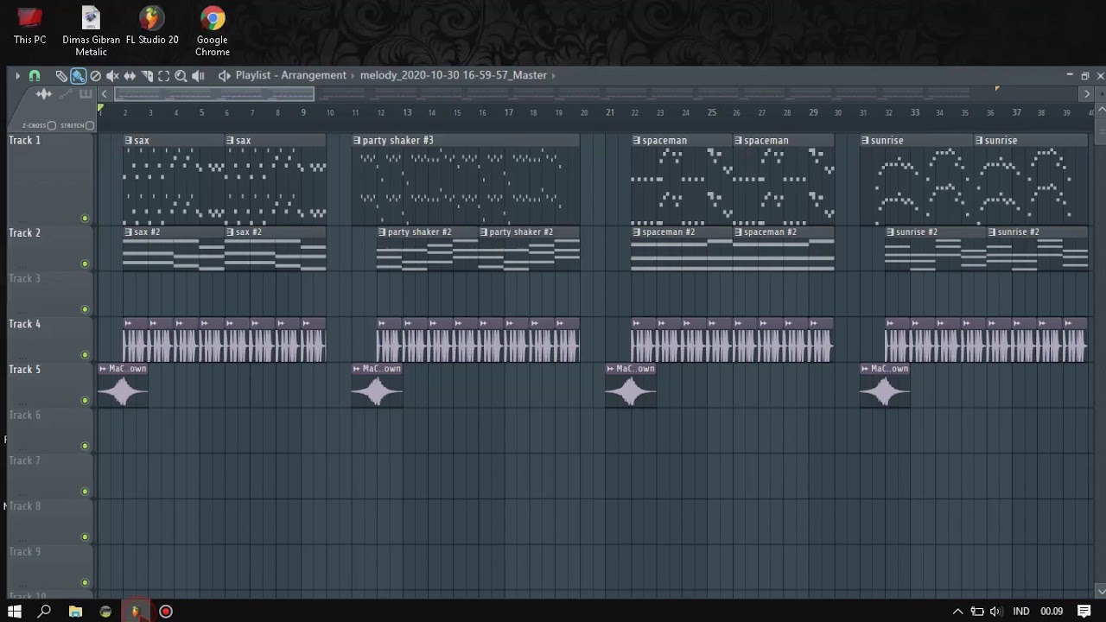This screenshot has height=622, width=1106.
Task: Click the automation clip focus icon
Action: [64, 93]
